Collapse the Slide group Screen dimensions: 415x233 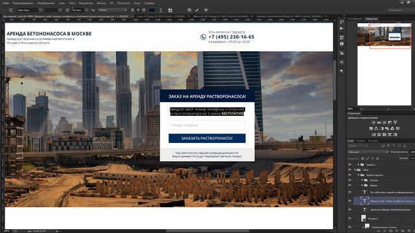point(355,170)
